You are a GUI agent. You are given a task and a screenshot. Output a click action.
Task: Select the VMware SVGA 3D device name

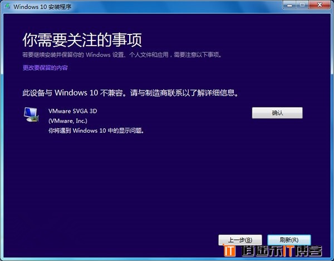(72, 111)
